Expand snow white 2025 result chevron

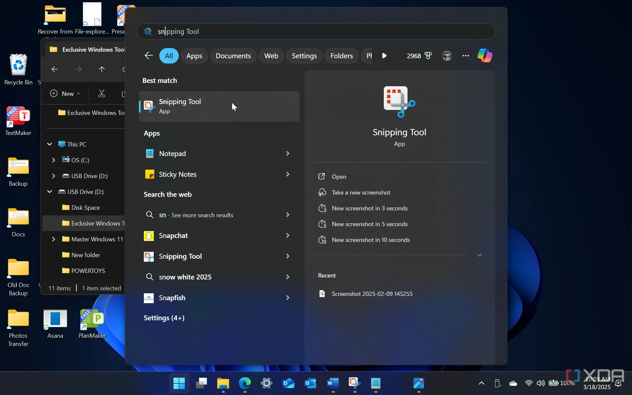(288, 277)
